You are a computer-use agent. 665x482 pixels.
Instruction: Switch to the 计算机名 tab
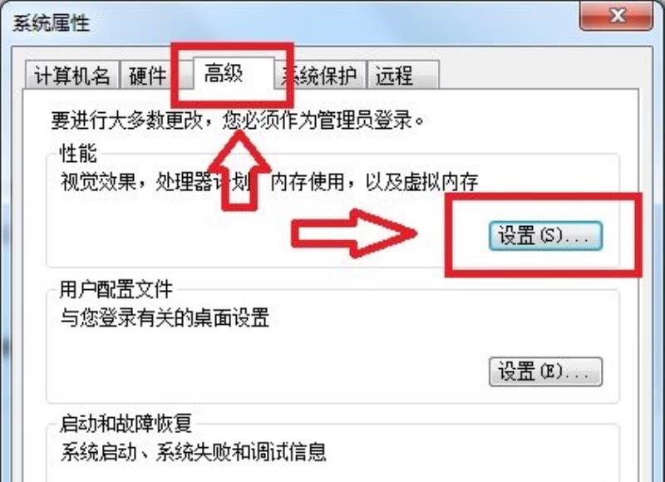(71, 75)
